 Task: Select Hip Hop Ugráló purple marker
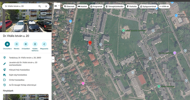tap(175, 53)
